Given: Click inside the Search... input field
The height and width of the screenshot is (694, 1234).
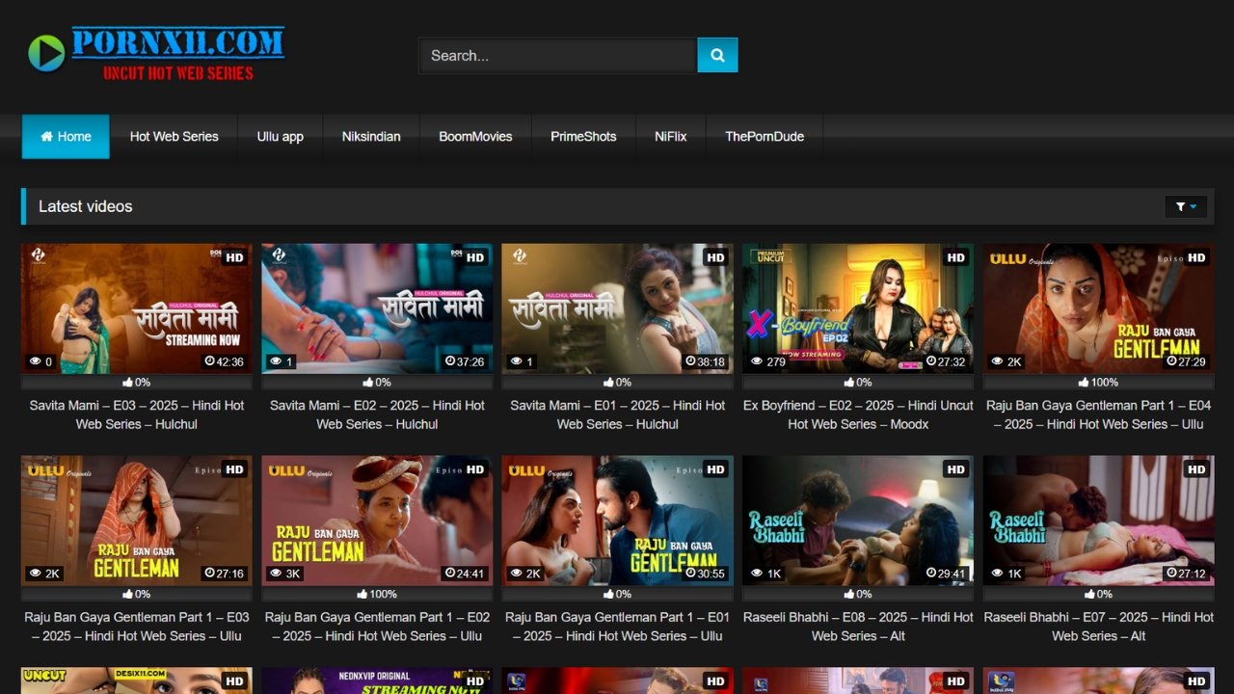Looking at the screenshot, I should point(558,55).
